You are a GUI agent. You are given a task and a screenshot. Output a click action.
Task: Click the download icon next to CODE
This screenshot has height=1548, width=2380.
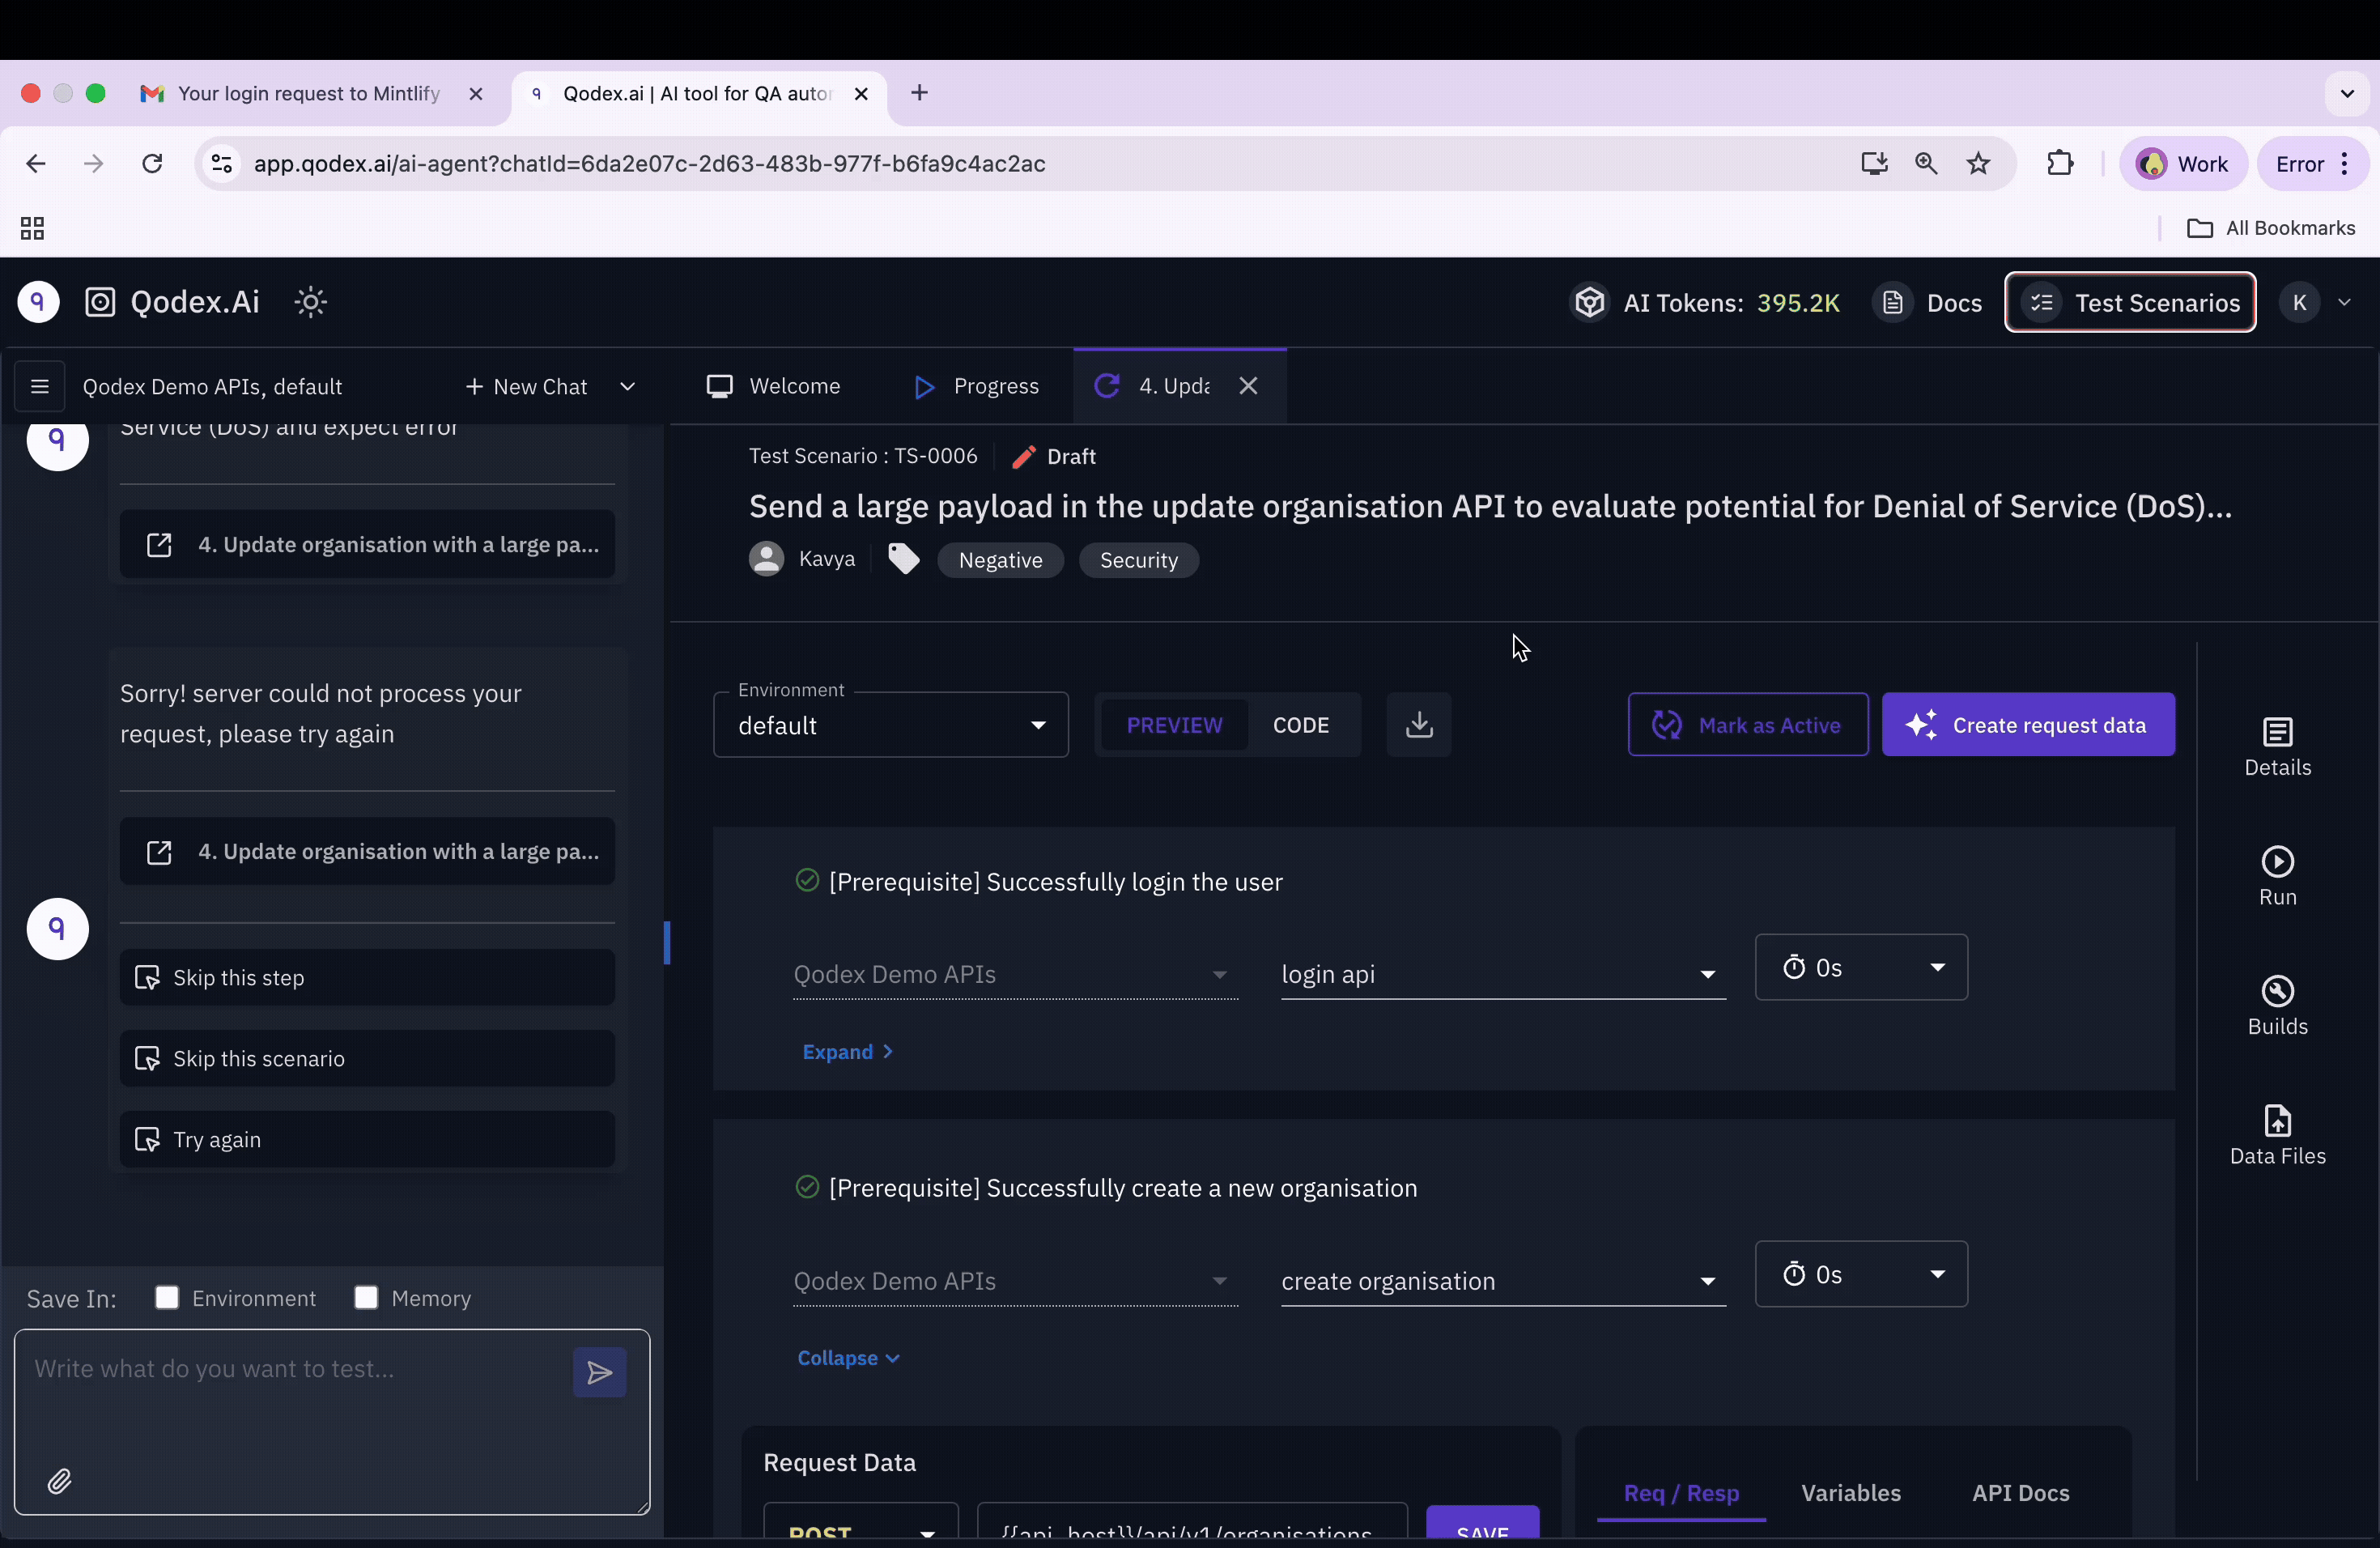(x=1418, y=725)
